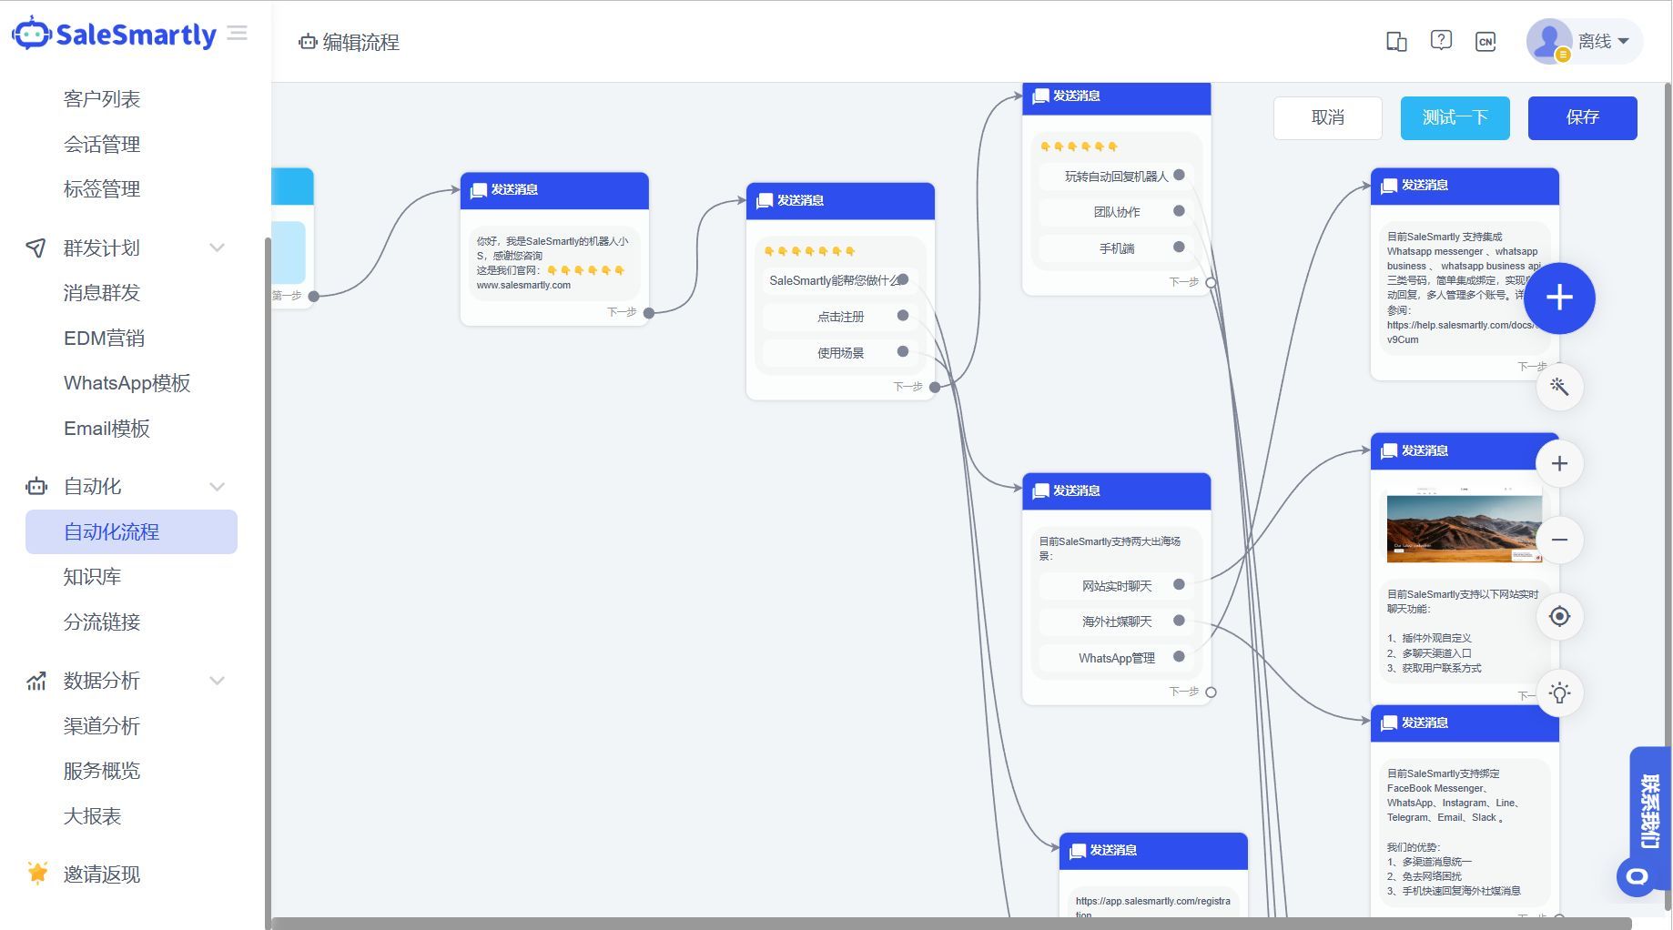Click the magic wand auto-arrange icon

point(1559,387)
